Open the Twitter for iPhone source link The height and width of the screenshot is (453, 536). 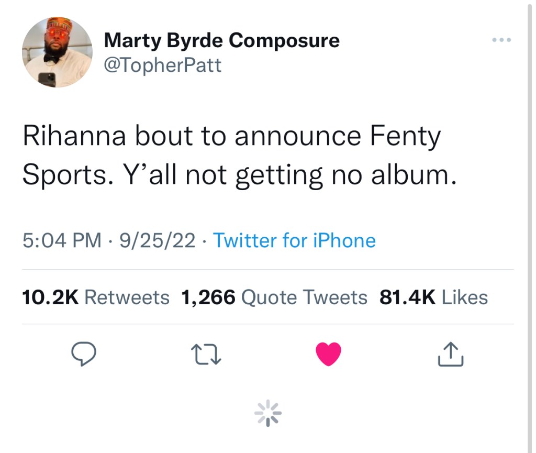tap(294, 240)
